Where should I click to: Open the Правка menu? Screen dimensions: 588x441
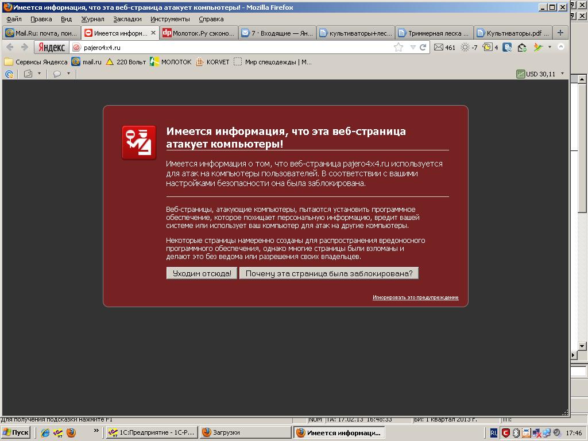coord(41,19)
